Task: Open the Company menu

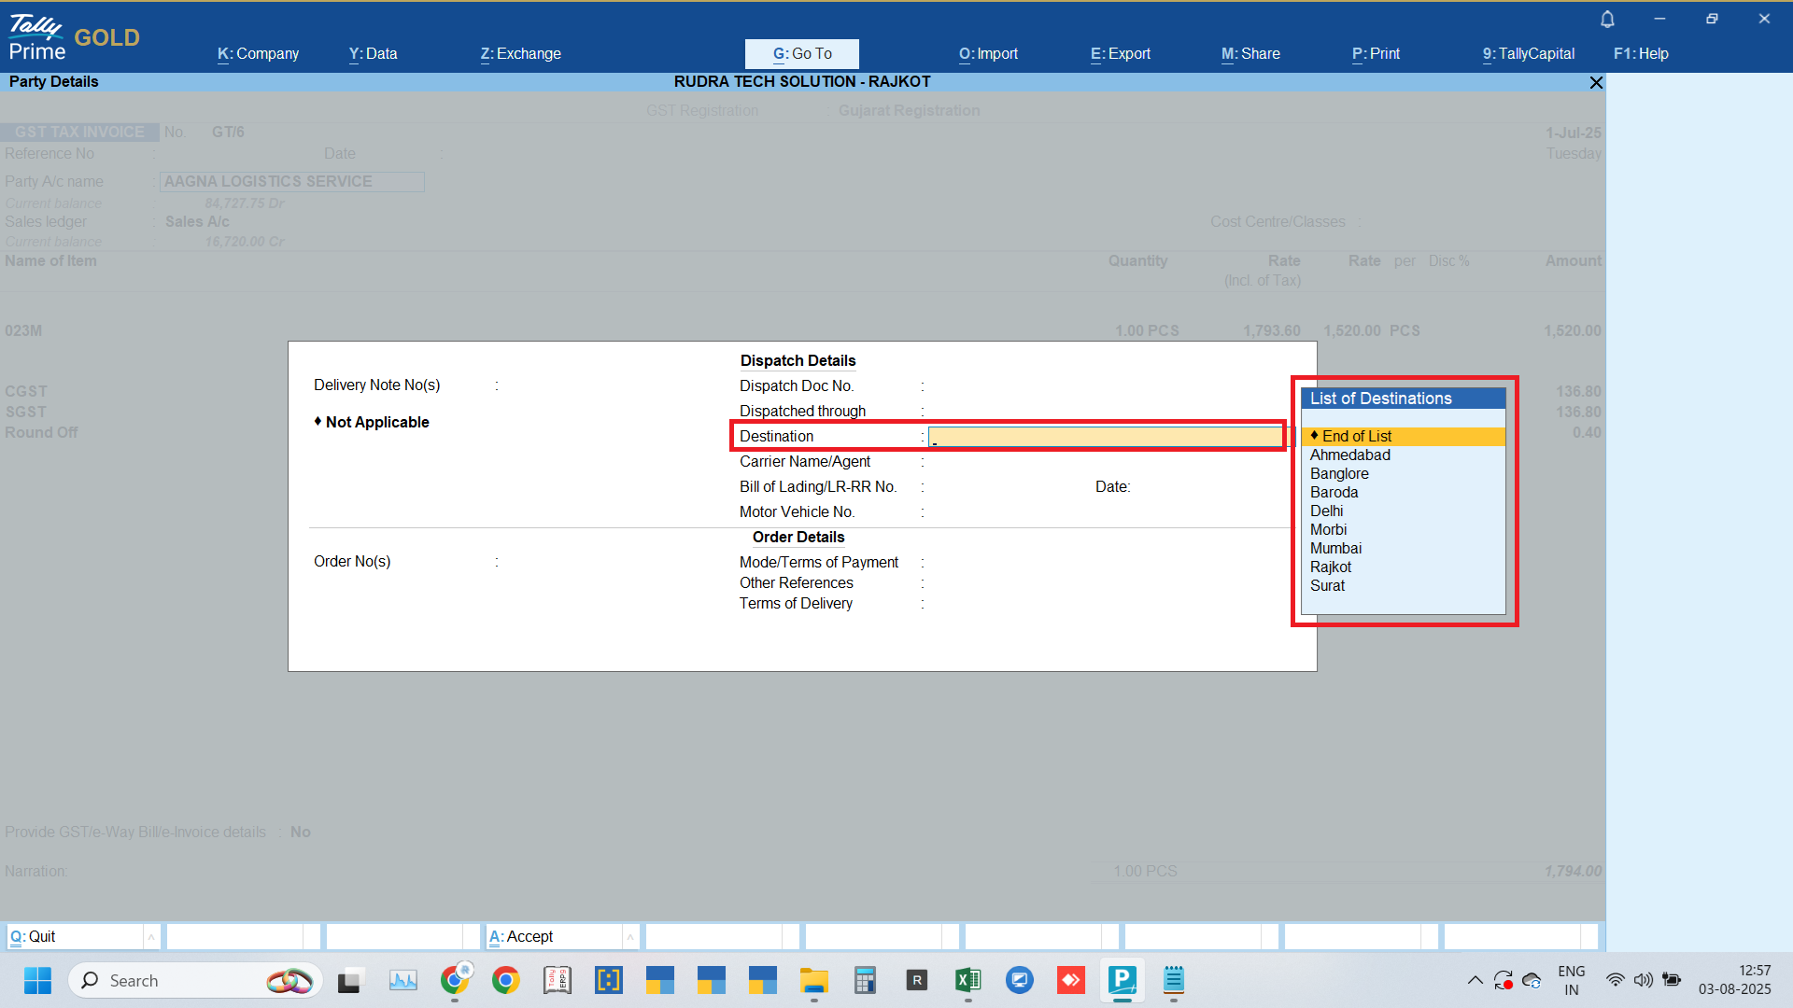Action: pos(258,53)
